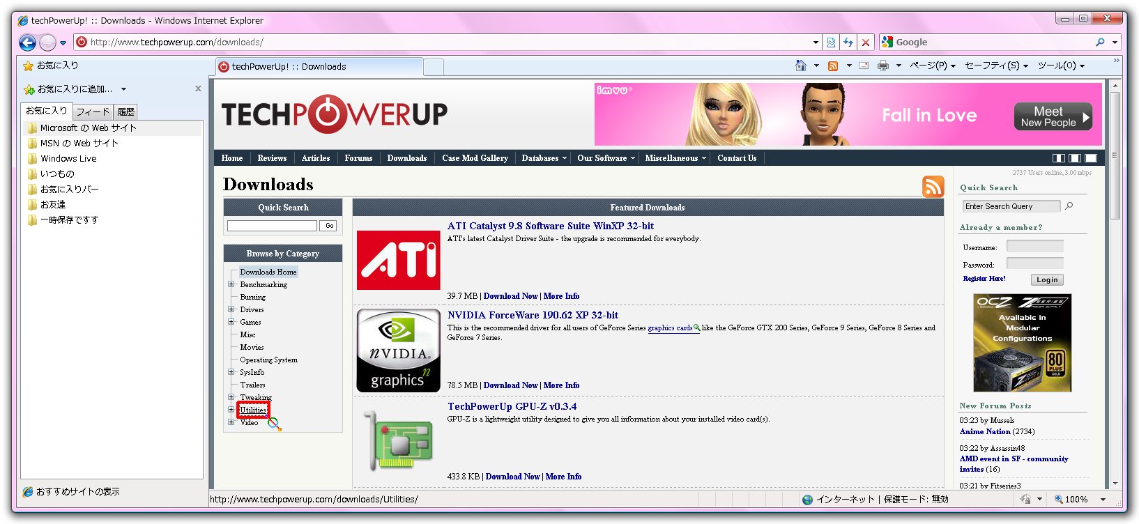Print the page using the printer icon

[x=883, y=65]
